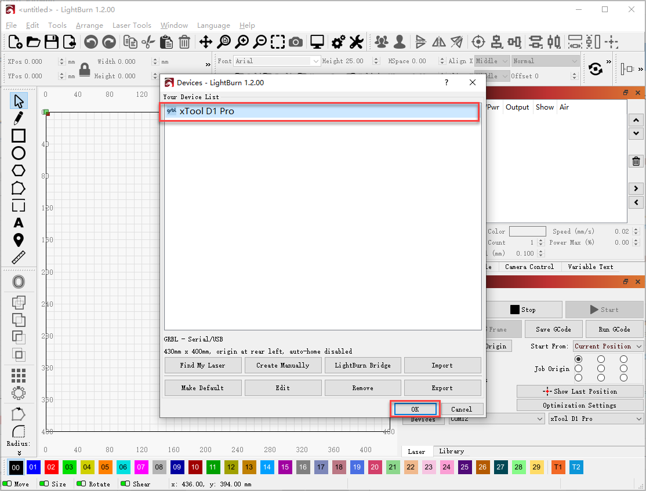The image size is (646, 491).
Task: Select the Draw Lines pencil tool
Action: pos(19,118)
